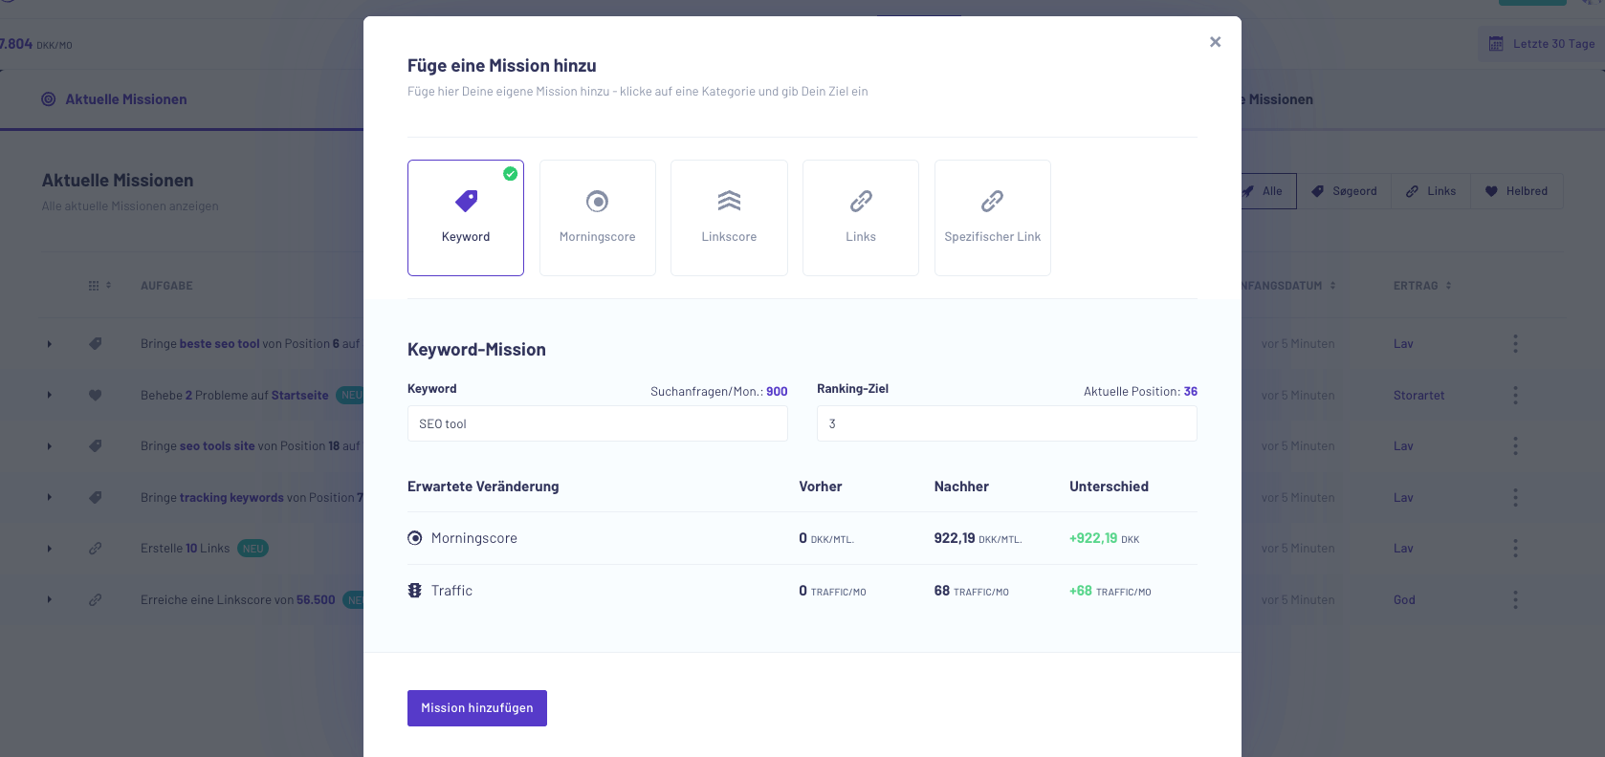Click the link icon in Erstelle 10 Links row
The image size is (1605, 757).
coord(96,549)
